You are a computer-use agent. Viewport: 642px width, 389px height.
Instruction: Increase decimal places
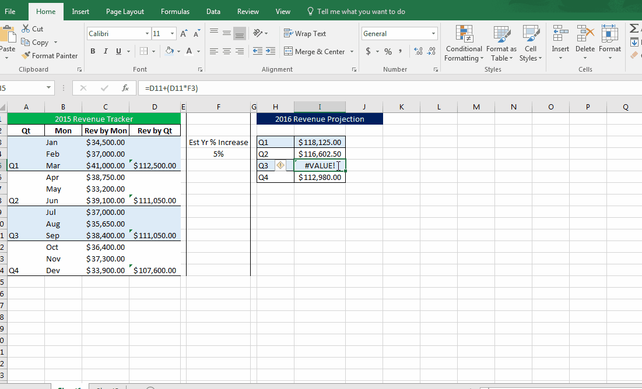point(419,51)
